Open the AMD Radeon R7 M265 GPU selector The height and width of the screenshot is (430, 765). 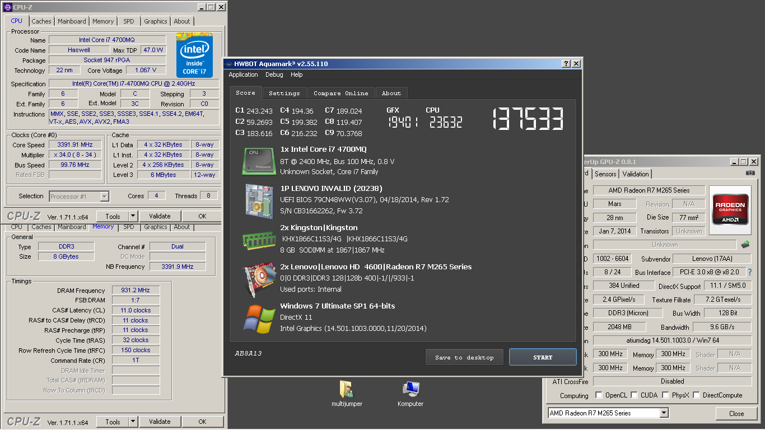(609, 413)
